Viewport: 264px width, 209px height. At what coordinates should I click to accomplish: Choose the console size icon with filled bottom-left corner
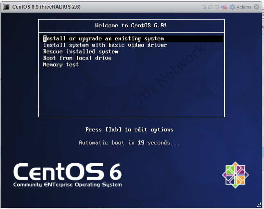(210, 7)
